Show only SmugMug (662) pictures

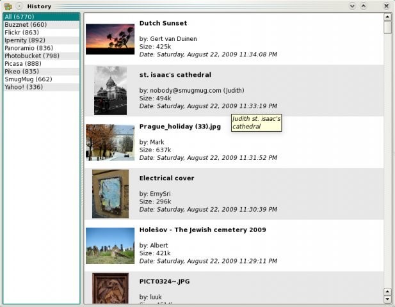click(28, 79)
